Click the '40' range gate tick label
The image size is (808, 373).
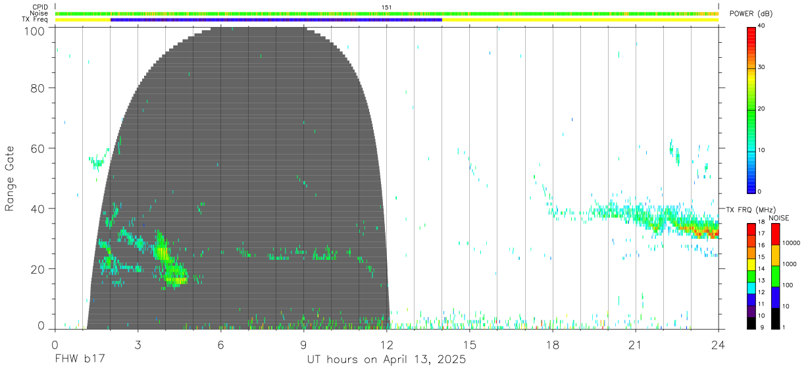pyautogui.click(x=39, y=209)
